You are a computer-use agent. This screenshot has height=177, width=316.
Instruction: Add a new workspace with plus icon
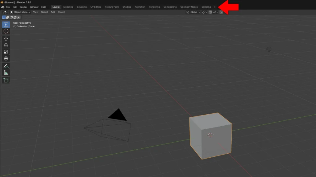pyautogui.click(x=215, y=7)
